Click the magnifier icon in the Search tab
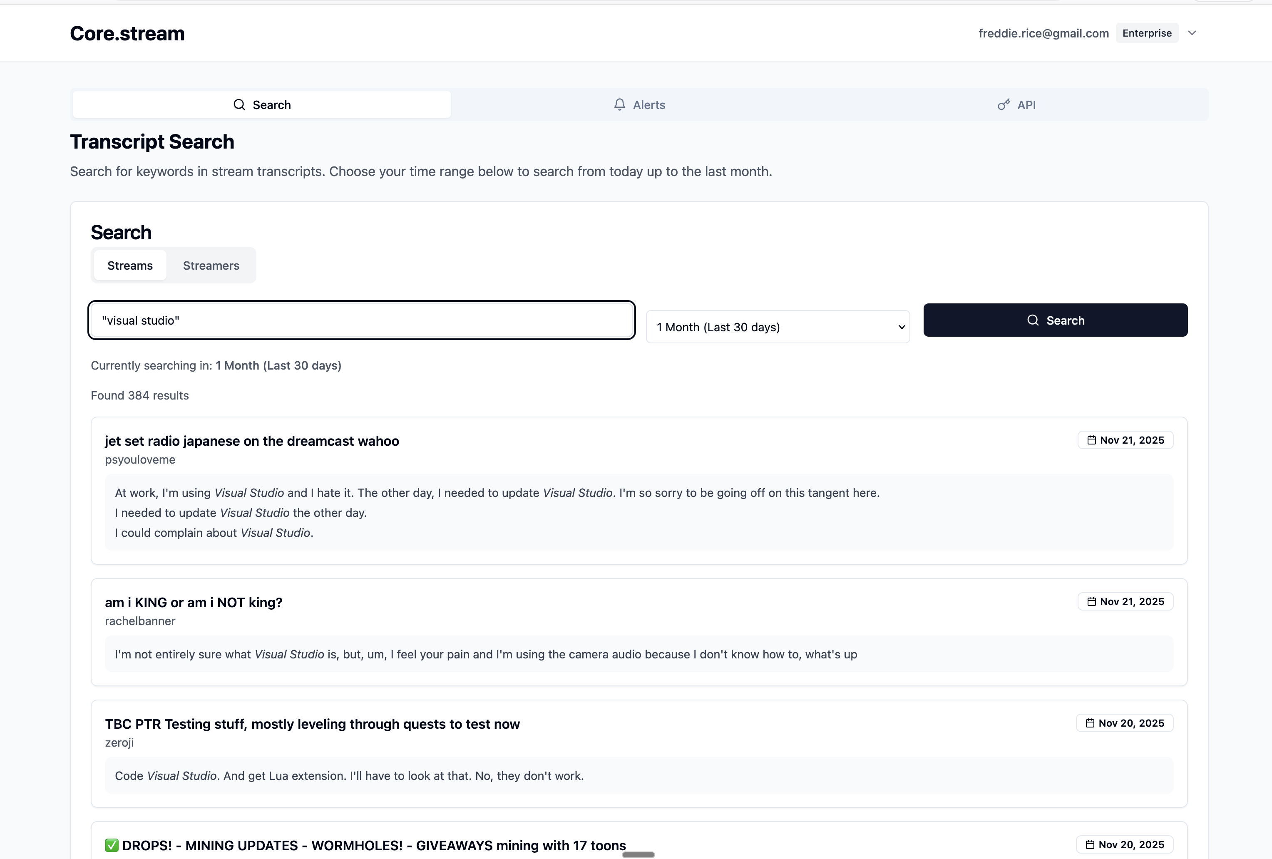Screen dimensions: 1272x859 [x=239, y=104]
